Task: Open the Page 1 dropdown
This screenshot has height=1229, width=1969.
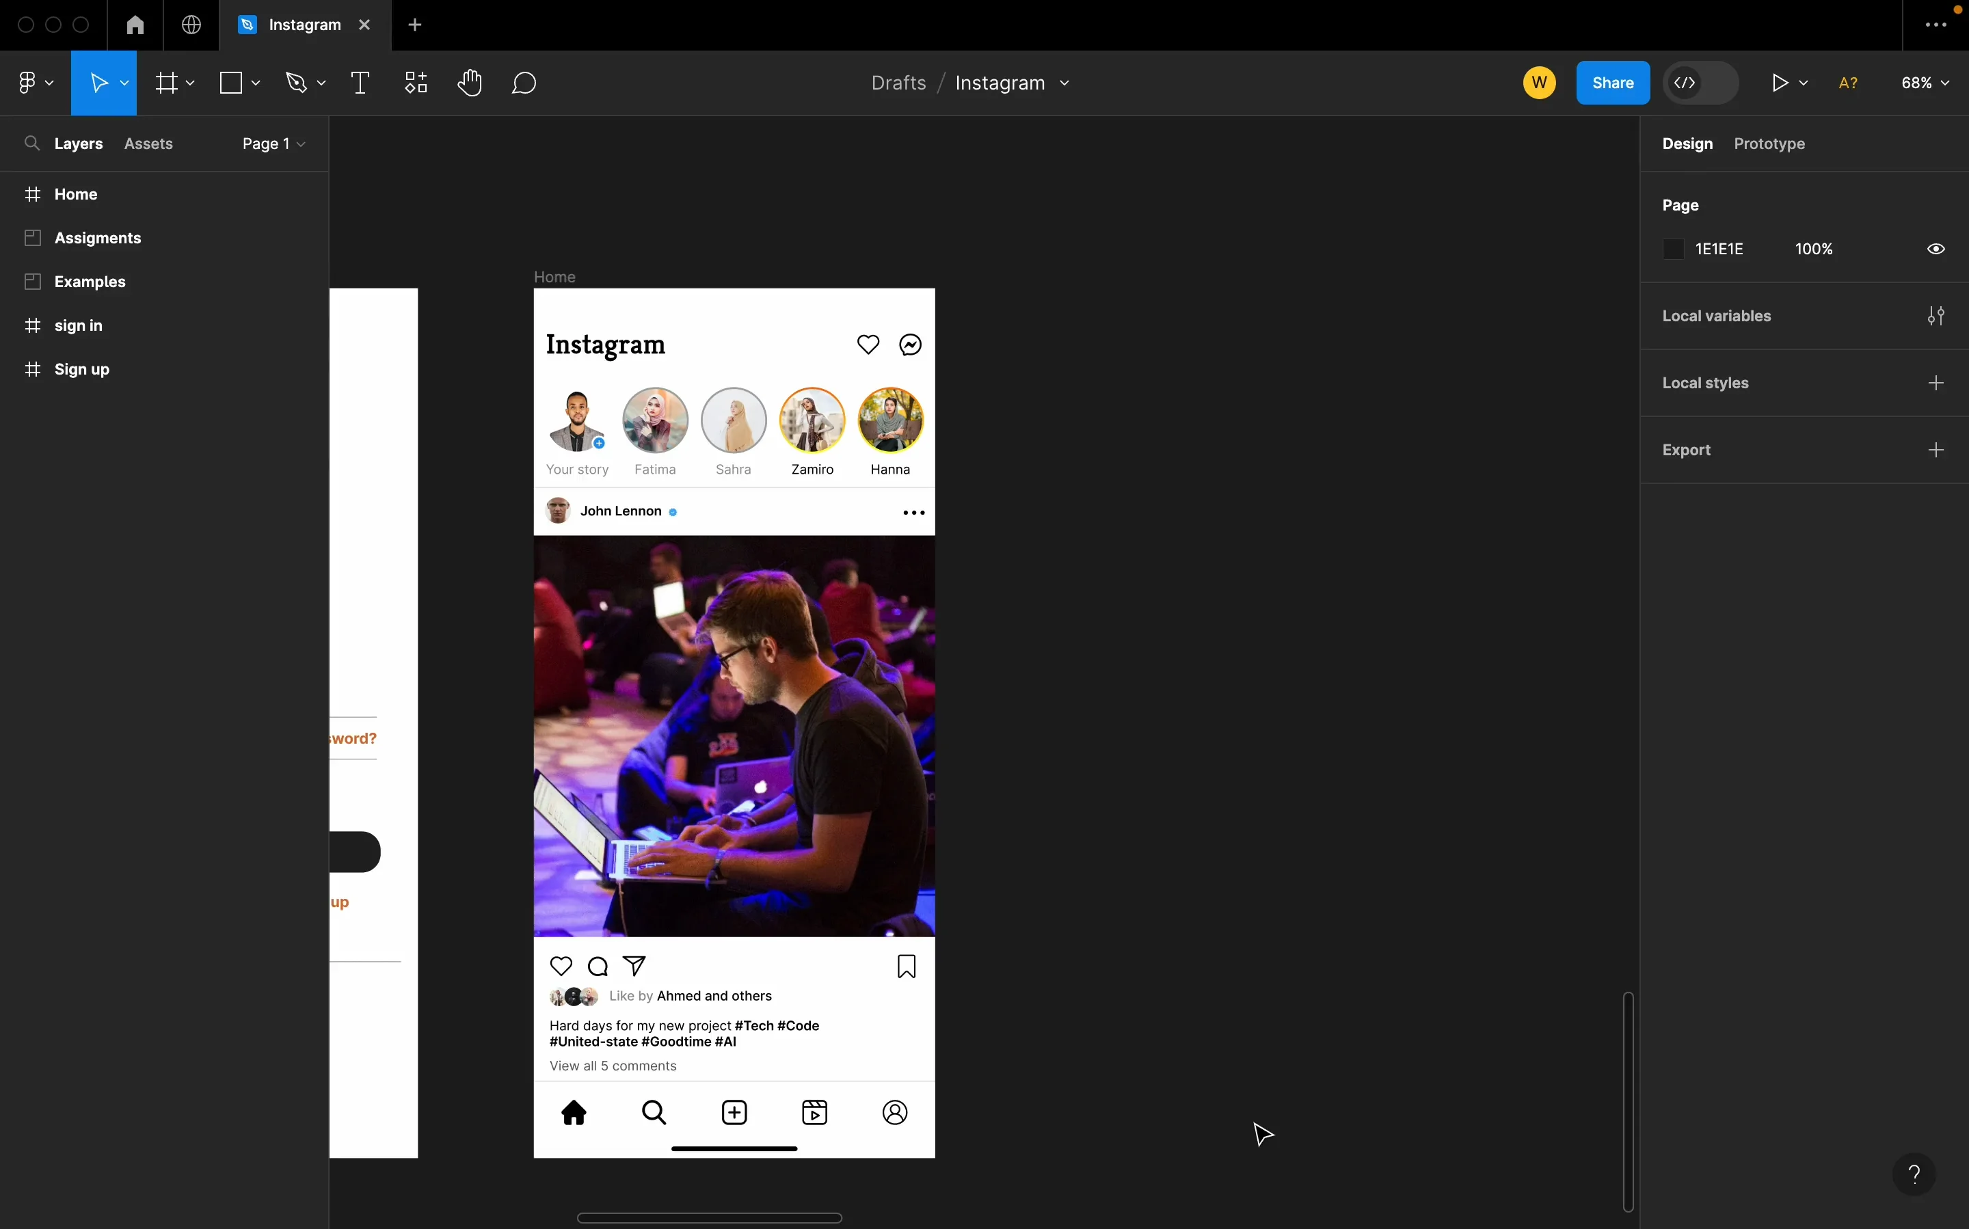Action: tap(272, 143)
